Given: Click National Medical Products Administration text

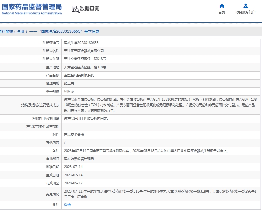Looking at the screenshot, I should point(32,13).
